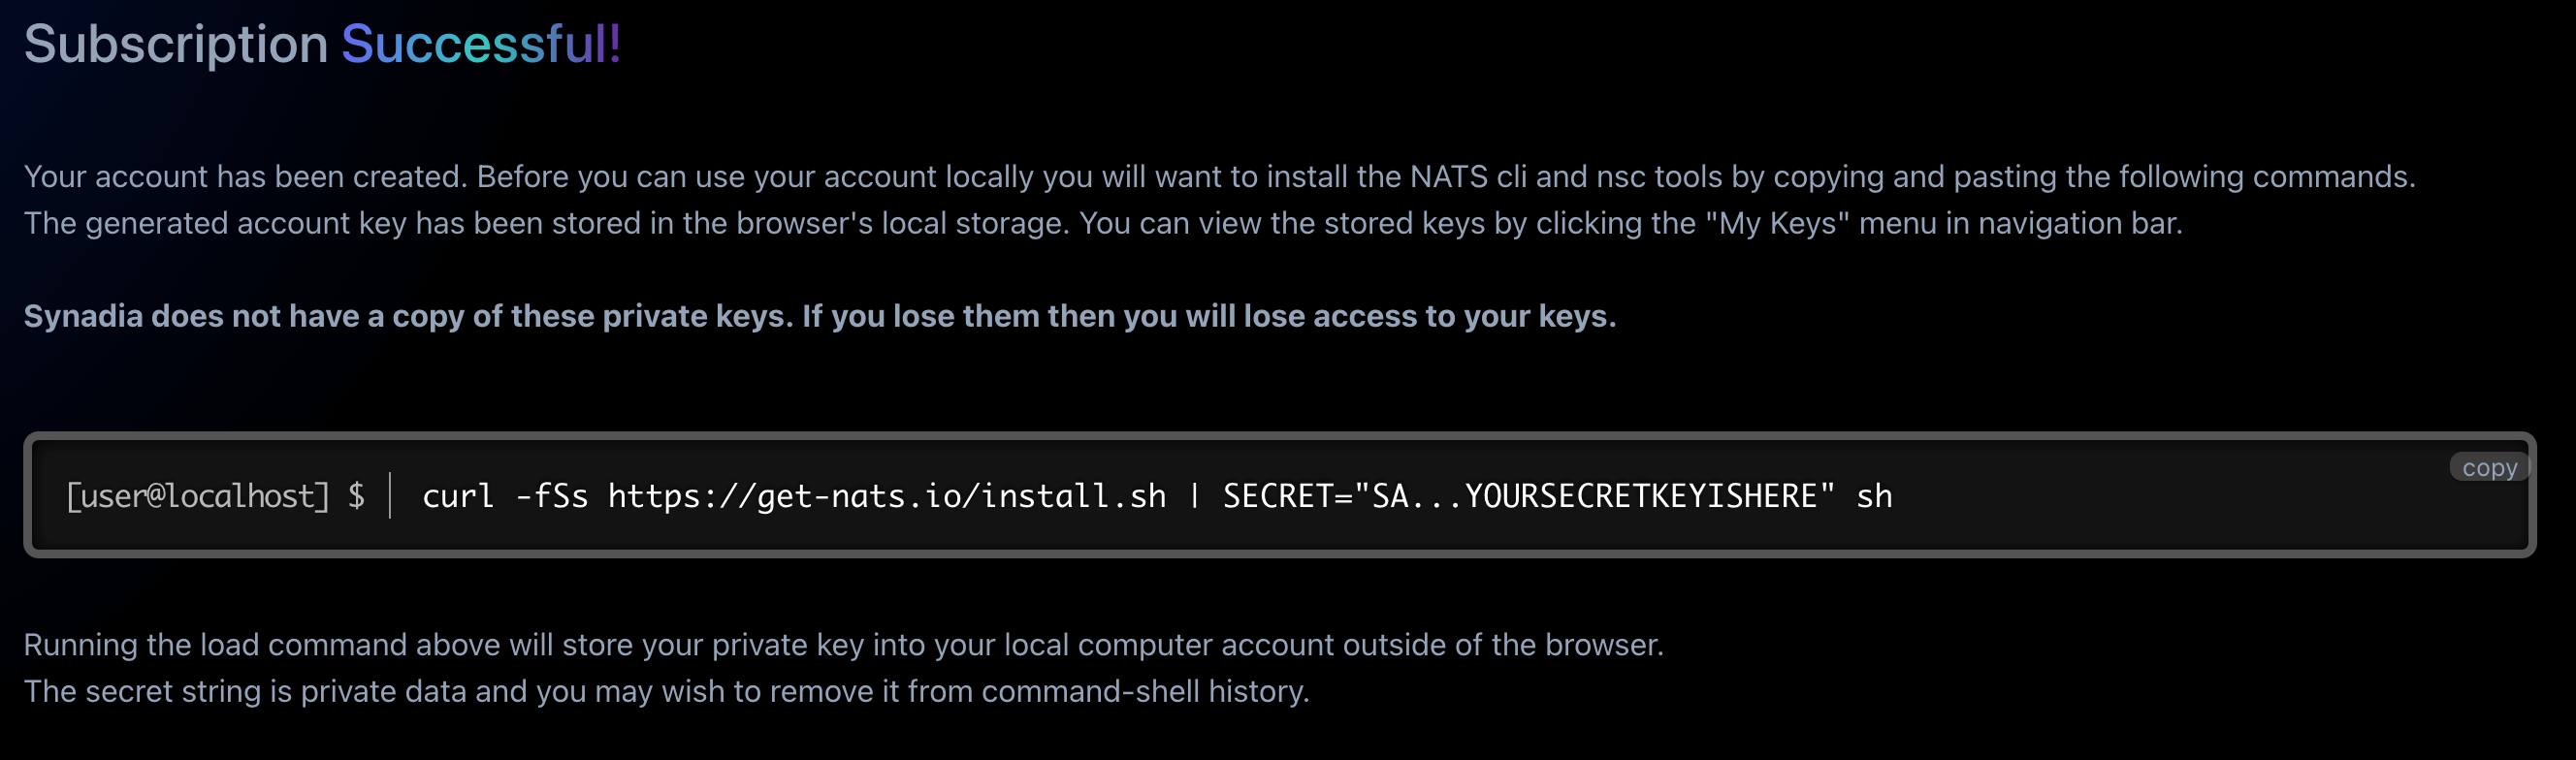
Task: Click the SECRET key placeholder value
Action: [1594, 496]
